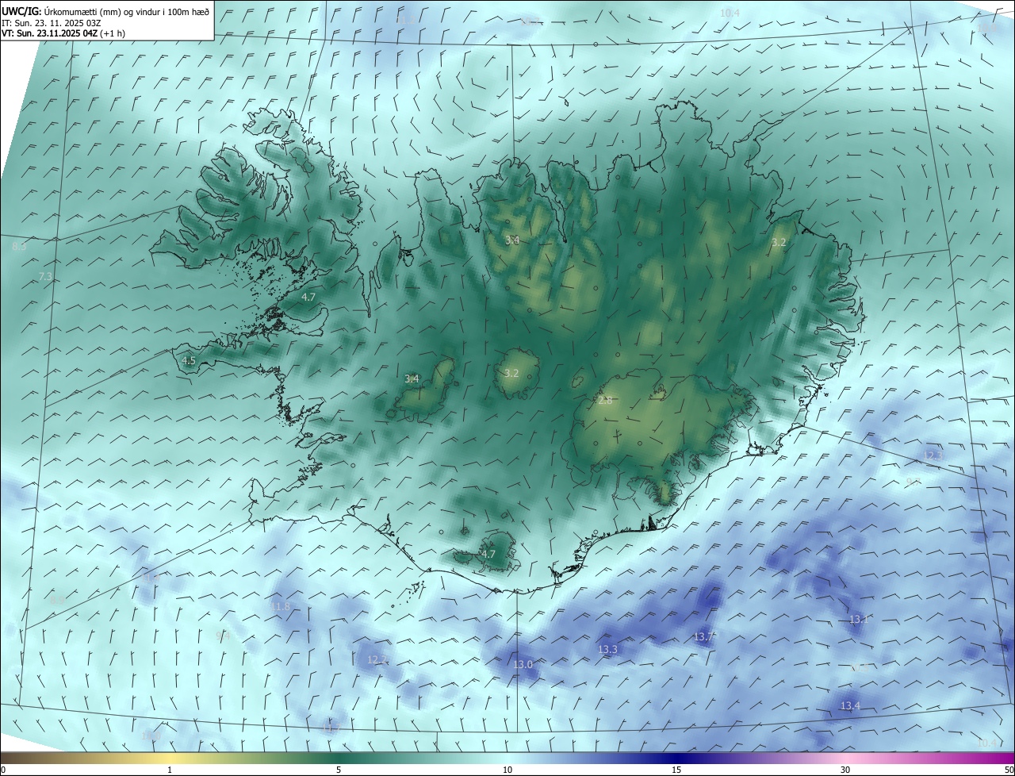Click the 8.3 value label

pyautogui.click(x=19, y=247)
